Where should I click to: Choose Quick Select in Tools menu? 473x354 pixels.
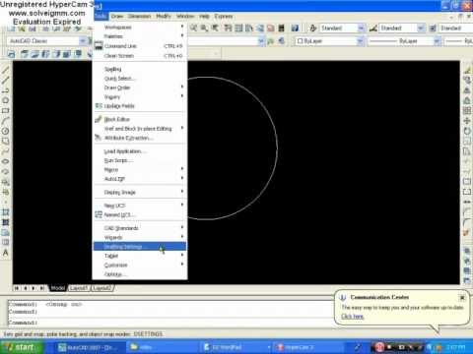pos(140,79)
